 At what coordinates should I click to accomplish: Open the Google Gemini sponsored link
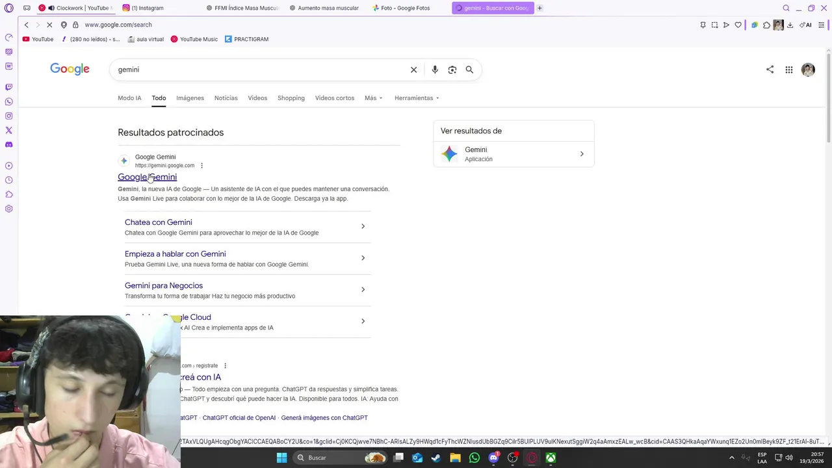(147, 177)
